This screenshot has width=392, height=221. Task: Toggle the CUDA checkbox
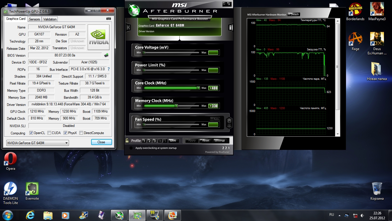pos(49,133)
